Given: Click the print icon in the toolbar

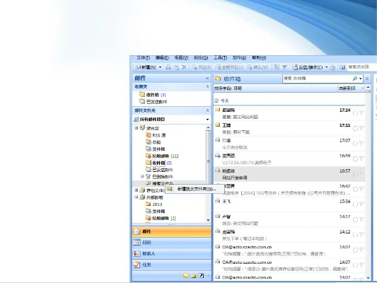Looking at the screenshot, I should (x=168, y=67).
